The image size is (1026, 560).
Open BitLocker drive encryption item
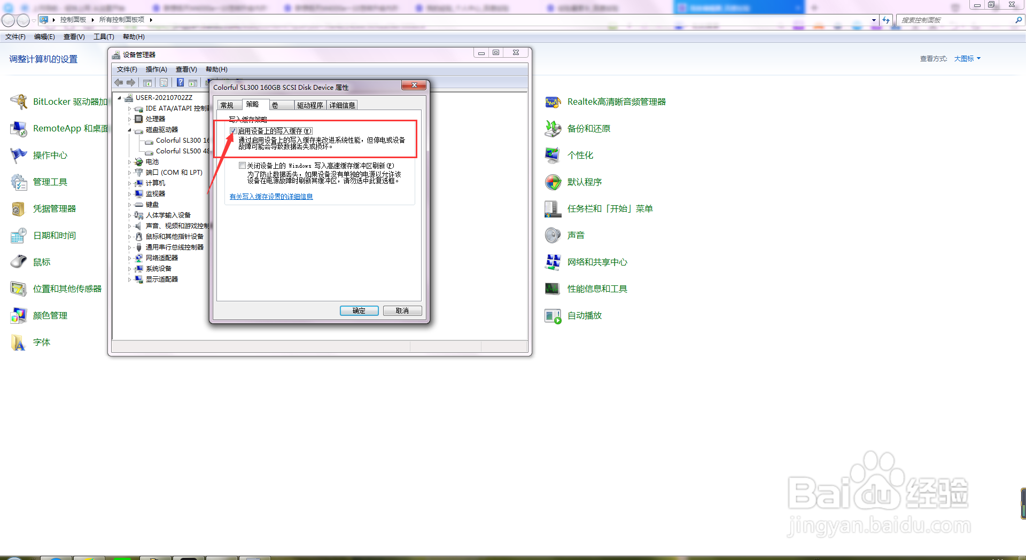pyautogui.click(x=59, y=102)
